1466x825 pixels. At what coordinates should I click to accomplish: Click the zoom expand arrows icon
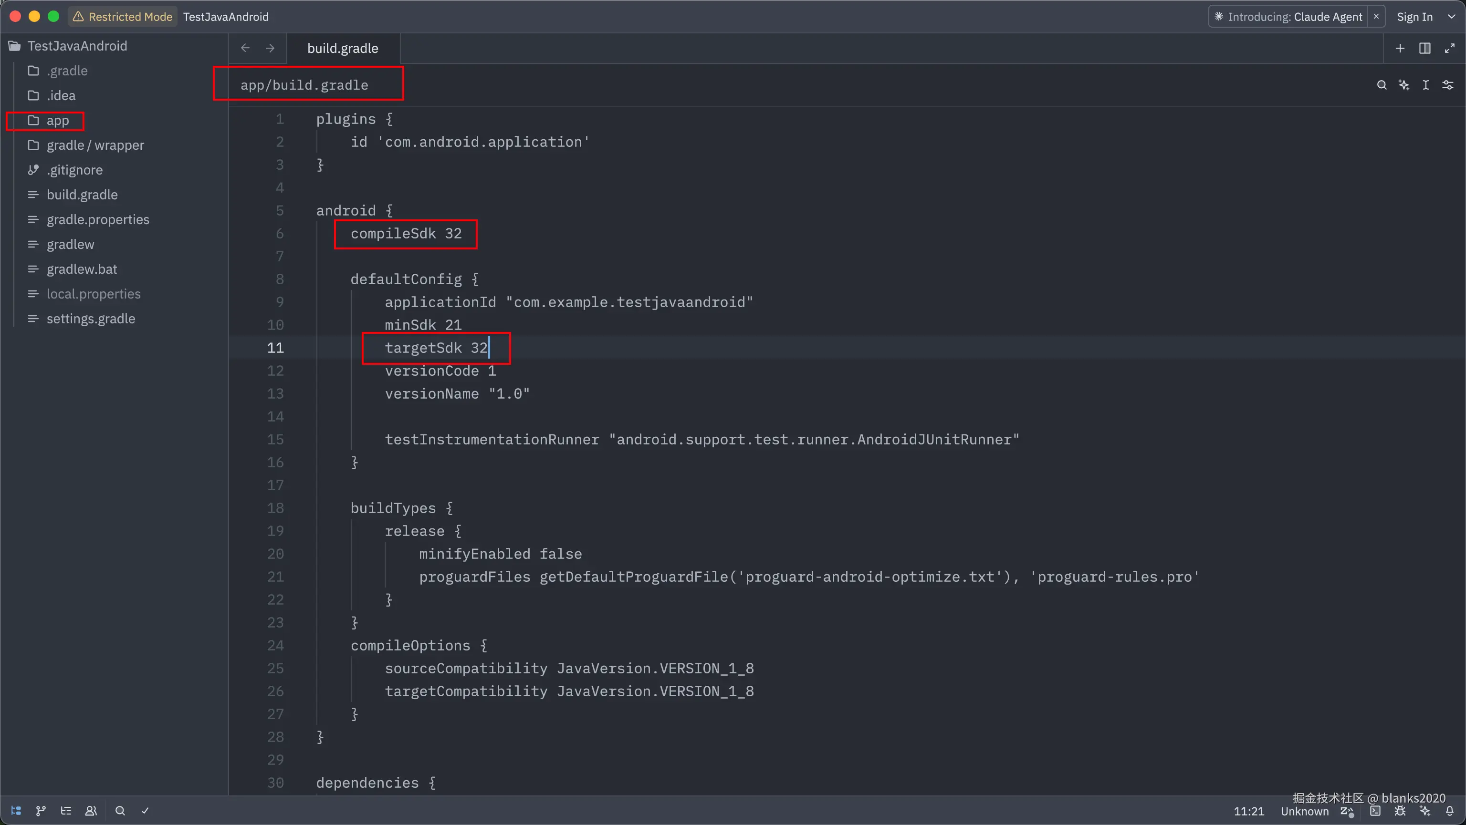pos(1449,48)
